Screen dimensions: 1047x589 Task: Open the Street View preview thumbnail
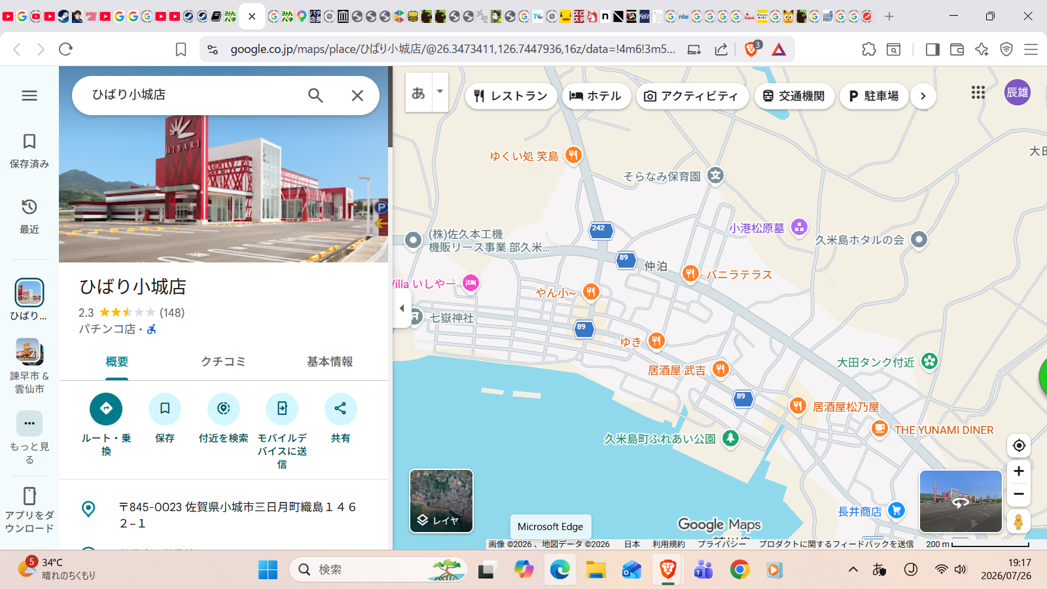point(961,501)
